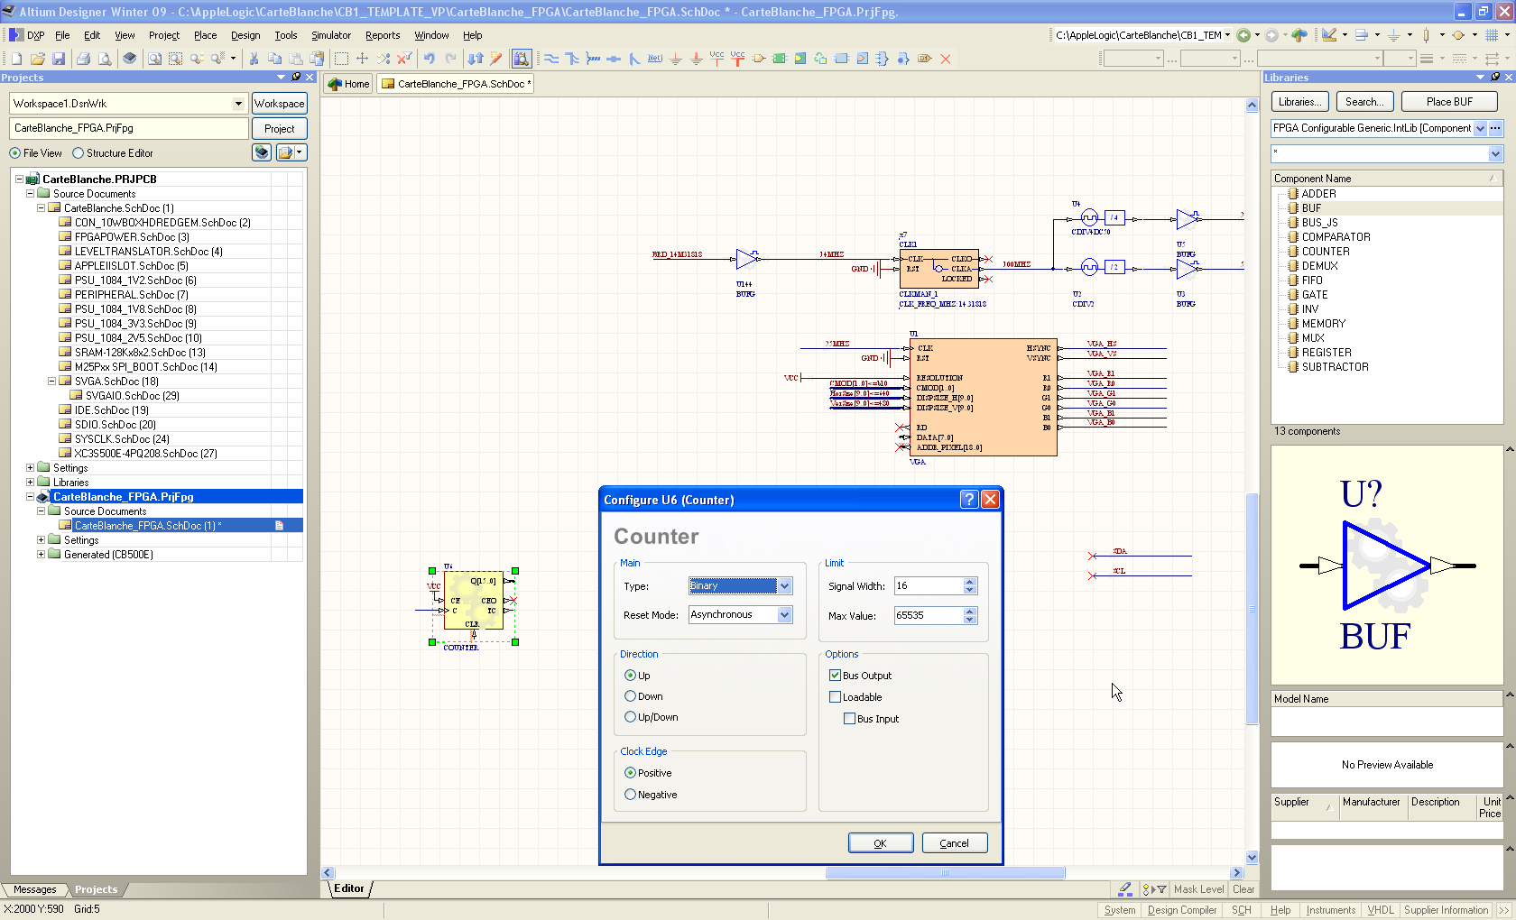Select the Place Port tool
This screenshot has height=920, width=1516.
point(925,59)
